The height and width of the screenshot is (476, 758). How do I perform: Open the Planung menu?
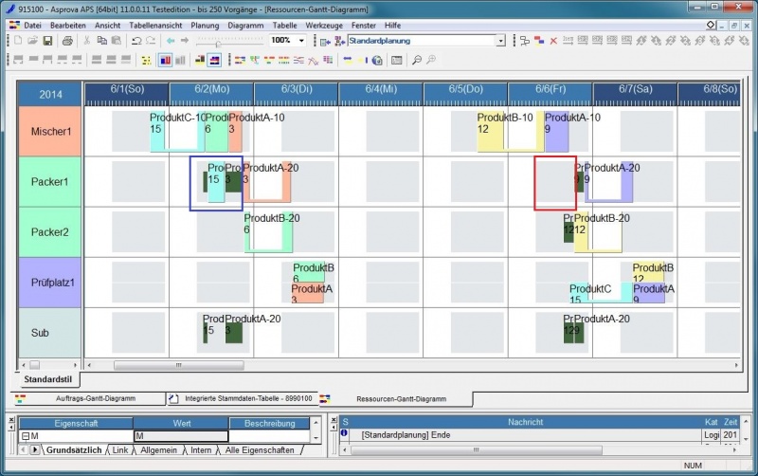click(x=205, y=25)
